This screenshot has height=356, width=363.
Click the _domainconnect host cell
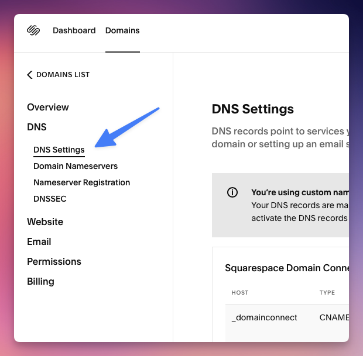pyautogui.click(x=264, y=317)
